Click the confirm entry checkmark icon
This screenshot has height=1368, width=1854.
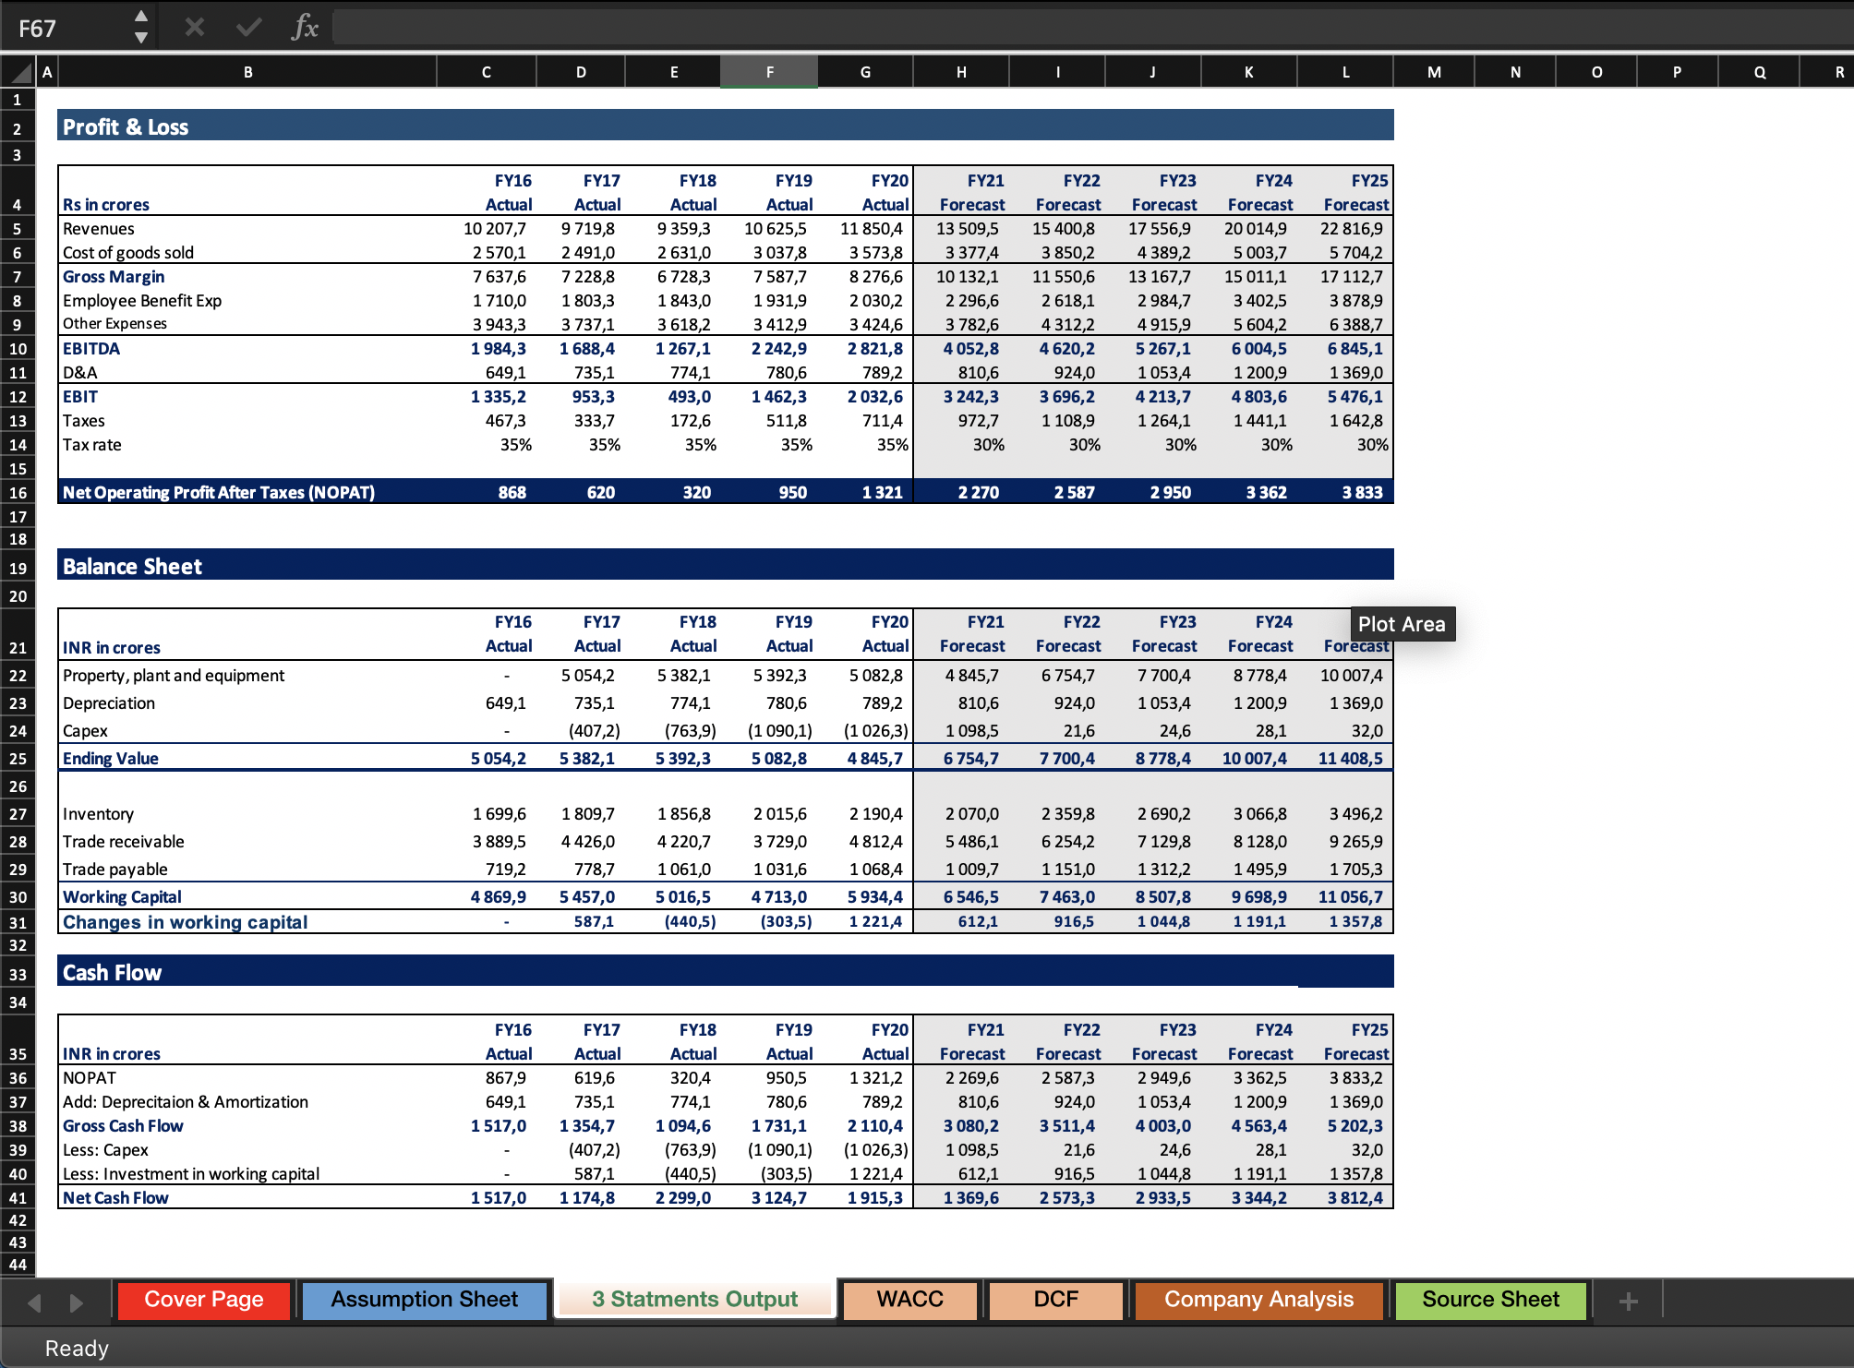coord(248,28)
